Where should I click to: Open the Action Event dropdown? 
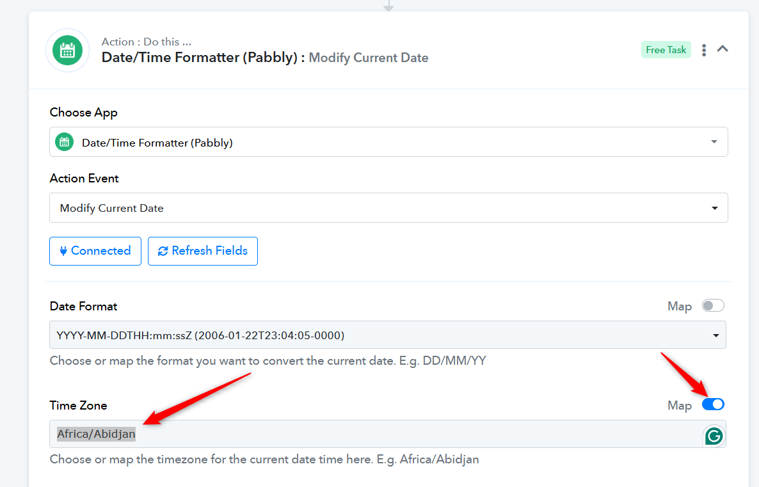tap(388, 208)
